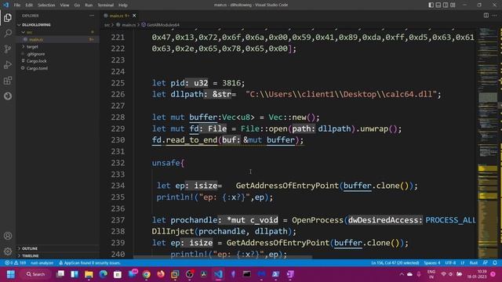This screenshot has width=502, height=282.
Task: Open Explorer panel more actions ellipsis
Action: point(92,16)
